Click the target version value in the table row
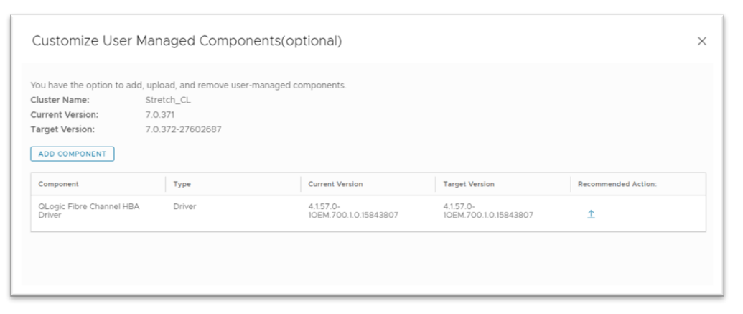Image resolution: width=743 pixels, height=314 pixels. 488,211
